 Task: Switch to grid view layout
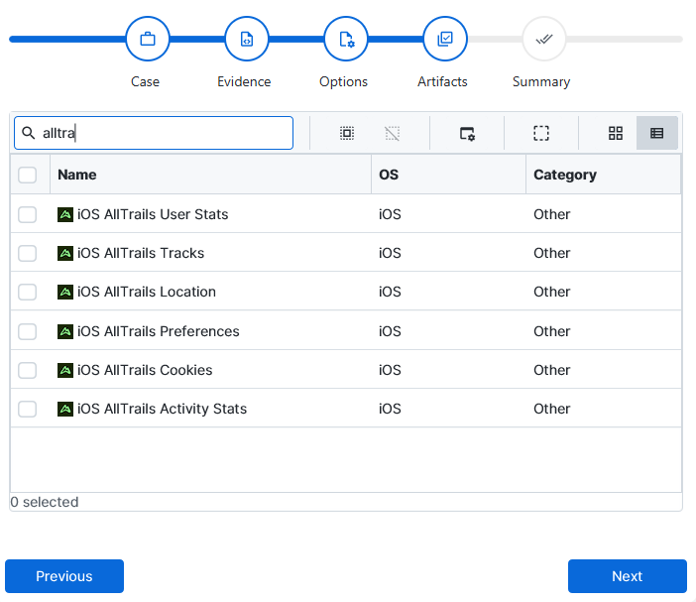tap(616, 133)
